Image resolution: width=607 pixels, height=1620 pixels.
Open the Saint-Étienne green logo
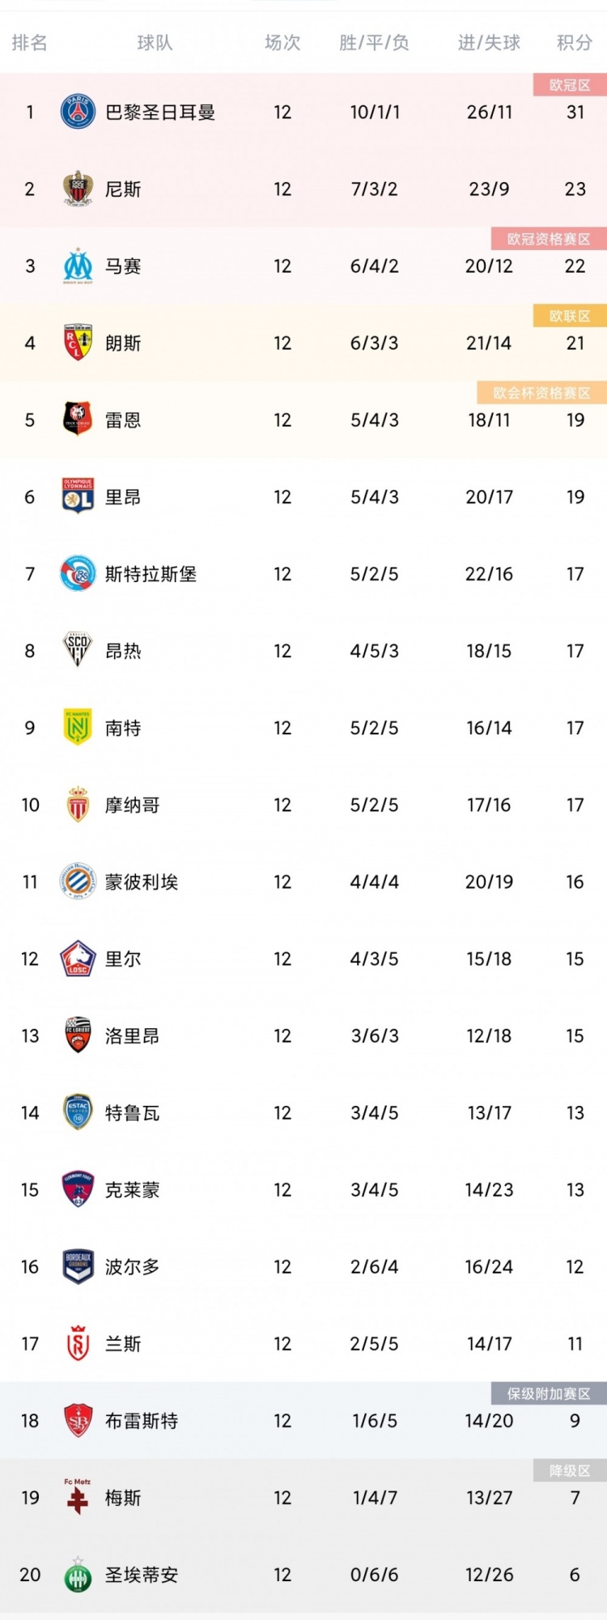[78, 1574]
